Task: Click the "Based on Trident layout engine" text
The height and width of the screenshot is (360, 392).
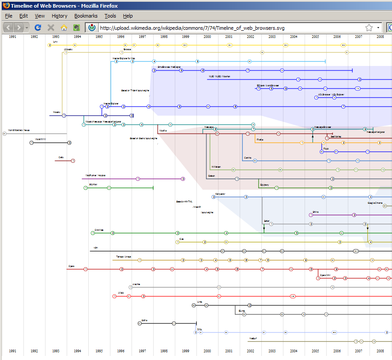Action: click(135, 90)
